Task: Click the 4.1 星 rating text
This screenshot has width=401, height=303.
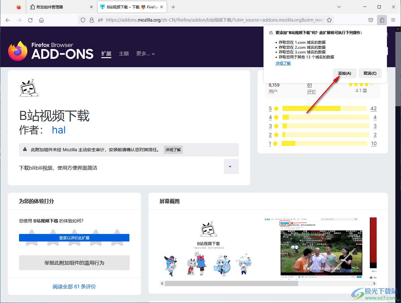Action: click(361, 91)
